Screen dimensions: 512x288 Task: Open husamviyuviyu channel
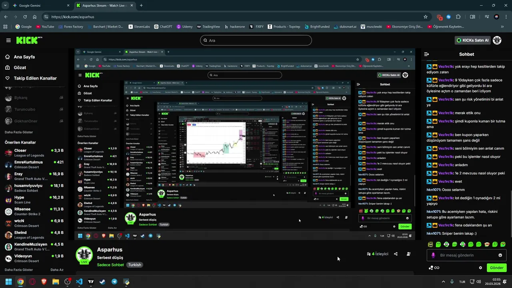point(34,188)
